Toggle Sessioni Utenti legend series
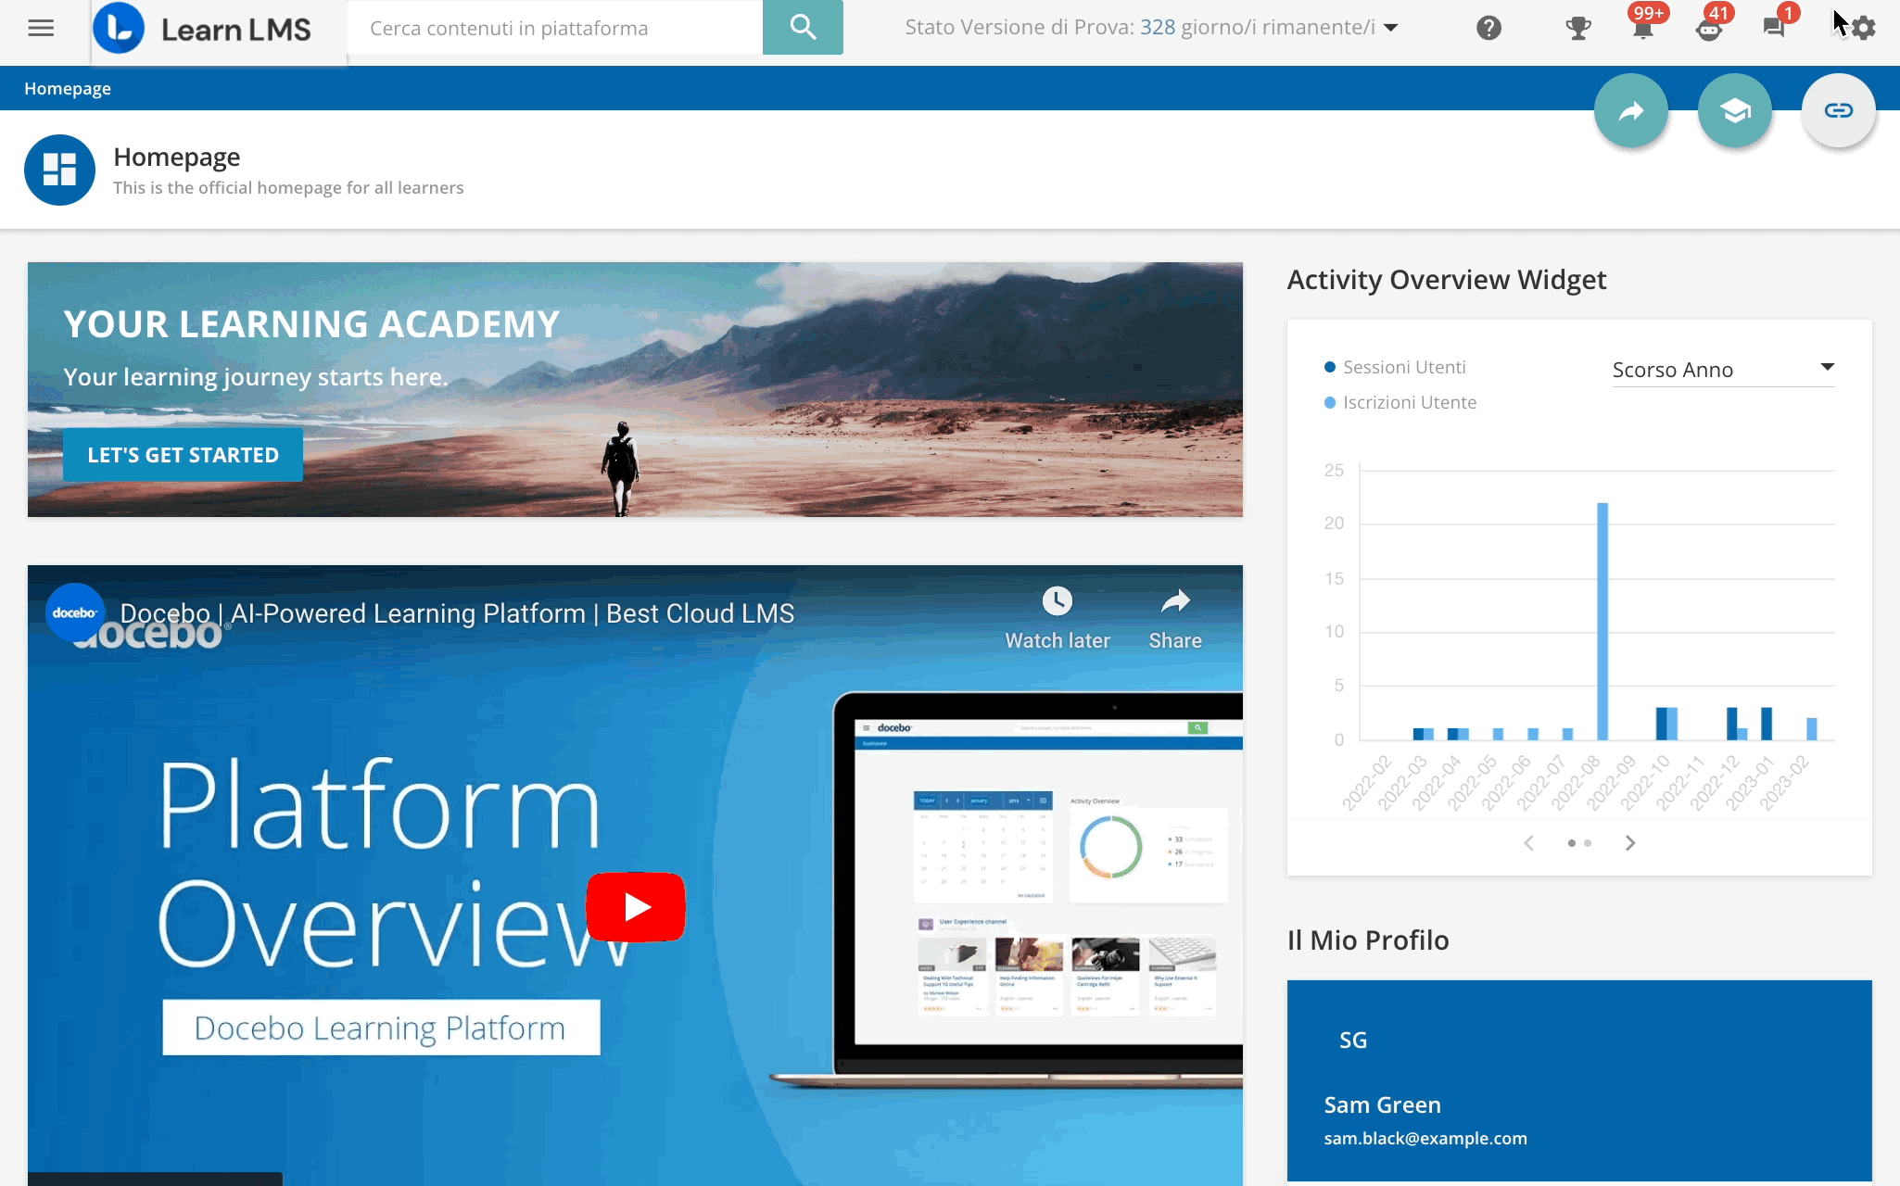Image resolution: width=1900 pixels, height=1186 pixels. pyautogui.click(x=1396, y=367)
